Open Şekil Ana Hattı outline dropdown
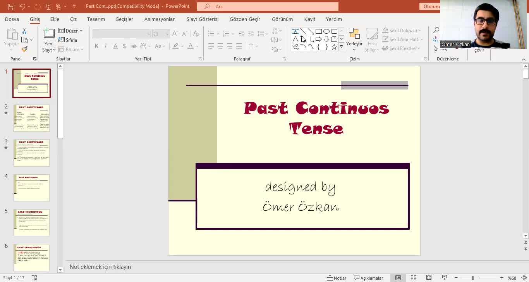 coord(403,39)
